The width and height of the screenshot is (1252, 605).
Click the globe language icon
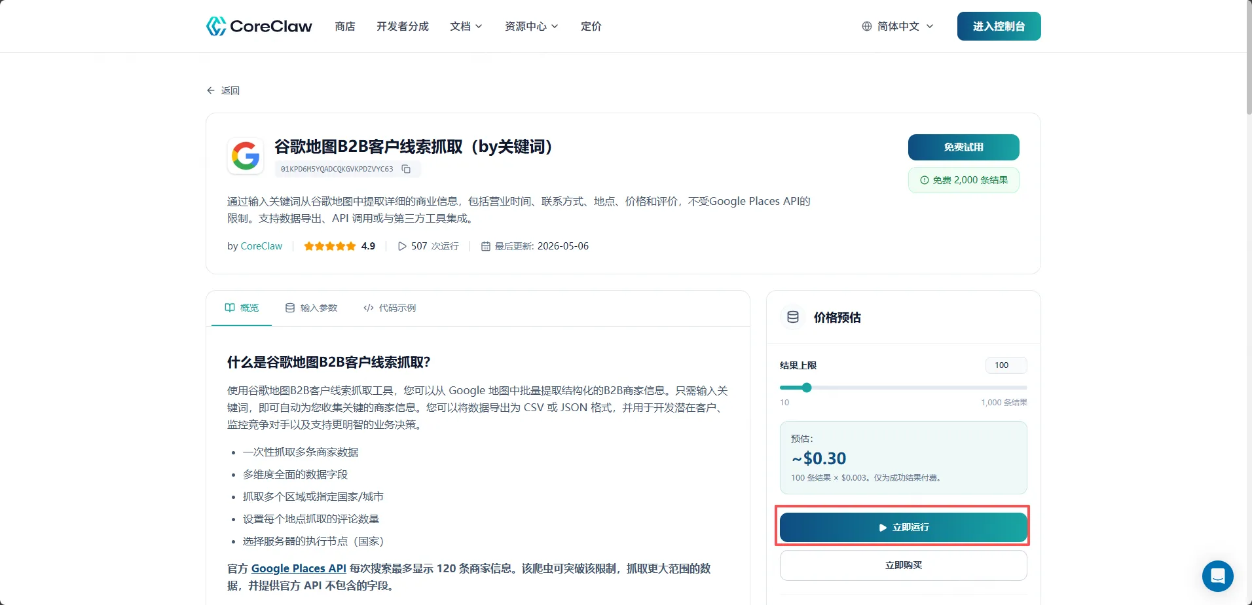(867, 26)
